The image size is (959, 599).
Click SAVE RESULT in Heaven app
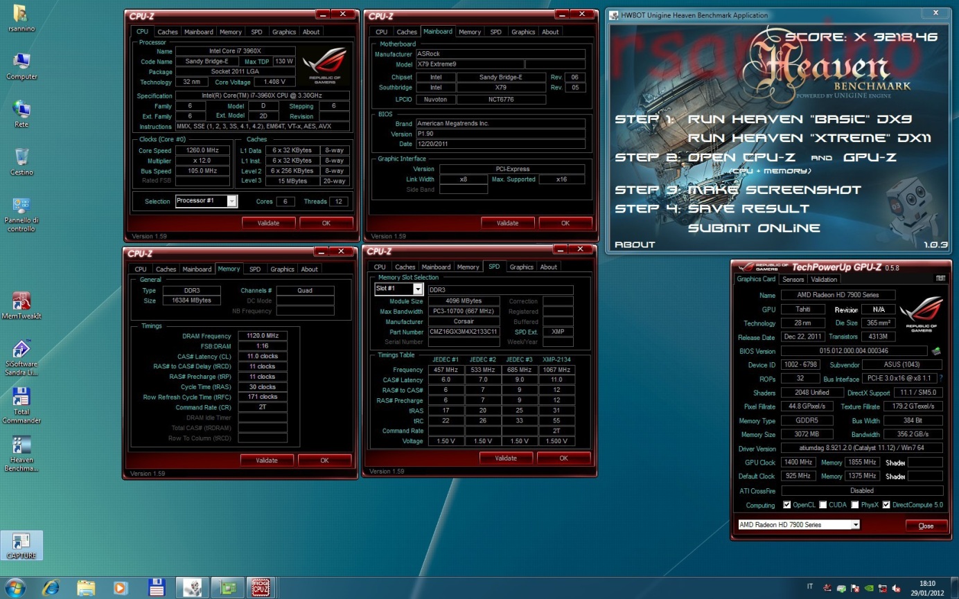748,208
